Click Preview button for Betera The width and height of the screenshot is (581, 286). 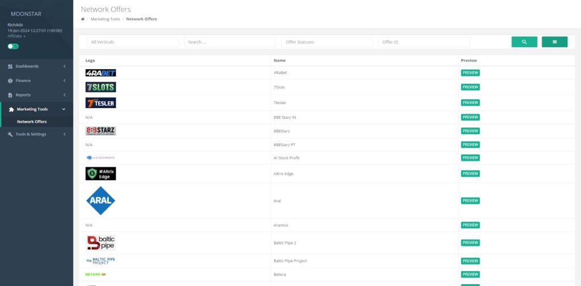coord(470,275)
